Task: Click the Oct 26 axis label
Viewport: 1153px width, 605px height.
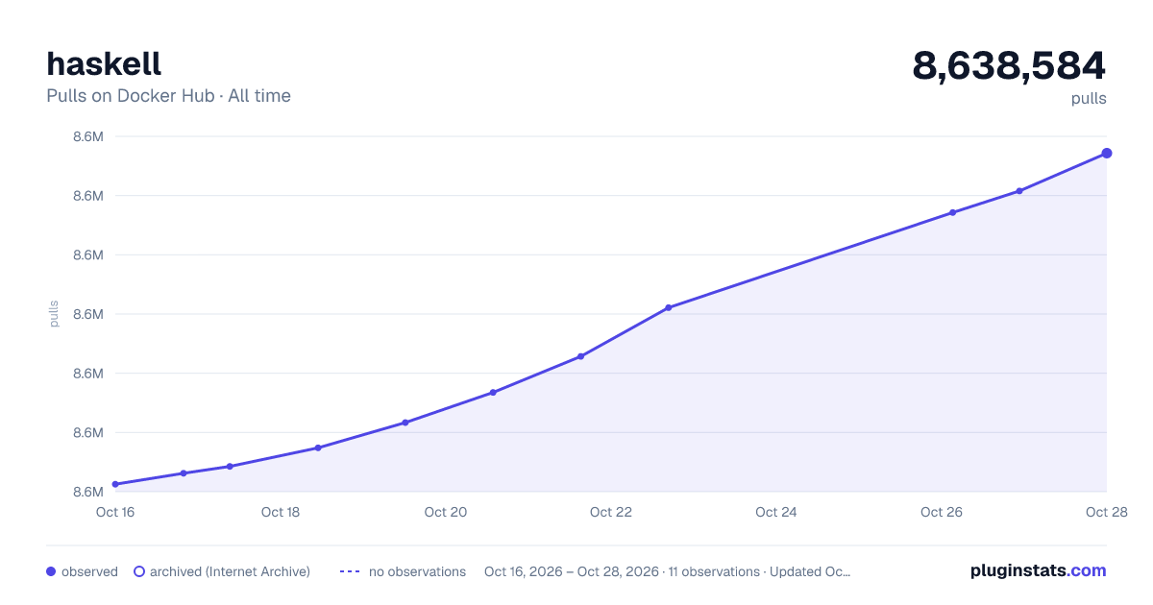Action: coord(942,512)
